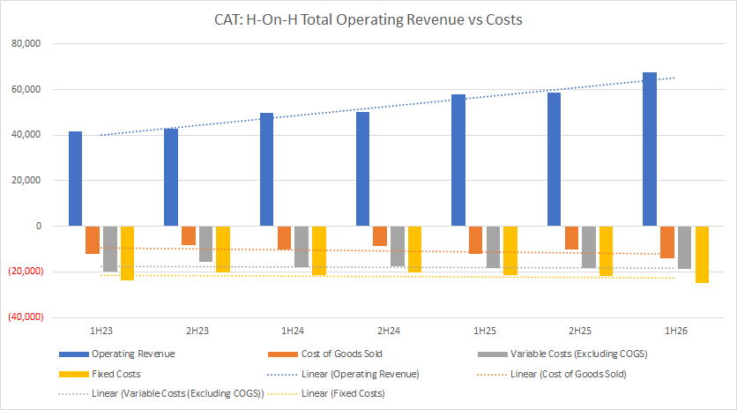
Task: Click the yellow Fixed Costs legend swatch
Action: pyautogui.click(x=72, y=374)
